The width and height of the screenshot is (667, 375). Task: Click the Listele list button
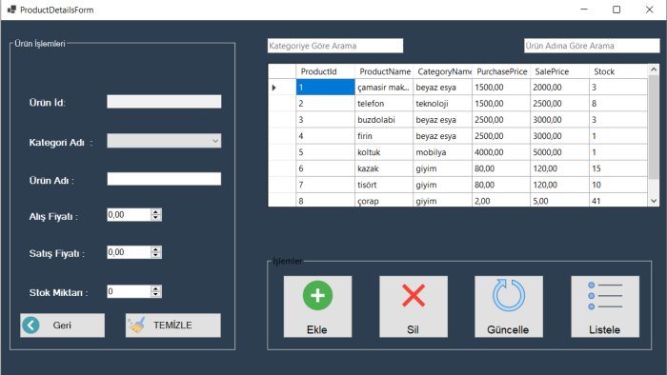click(x=604, y=306)
